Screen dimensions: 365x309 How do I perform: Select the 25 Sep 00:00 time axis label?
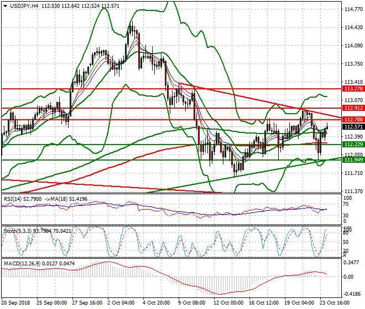[51, 303]
